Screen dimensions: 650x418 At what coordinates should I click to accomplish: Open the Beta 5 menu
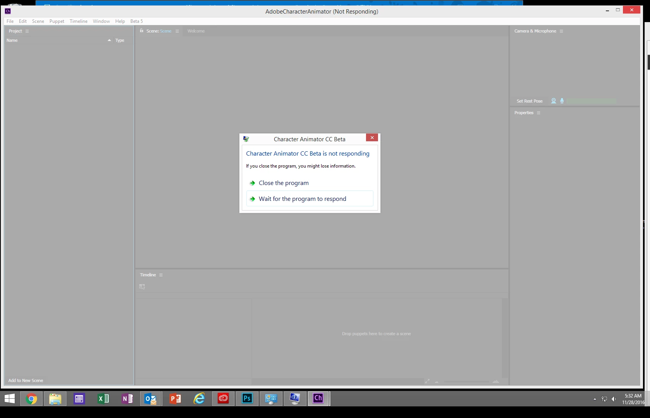tap(137, 21)
